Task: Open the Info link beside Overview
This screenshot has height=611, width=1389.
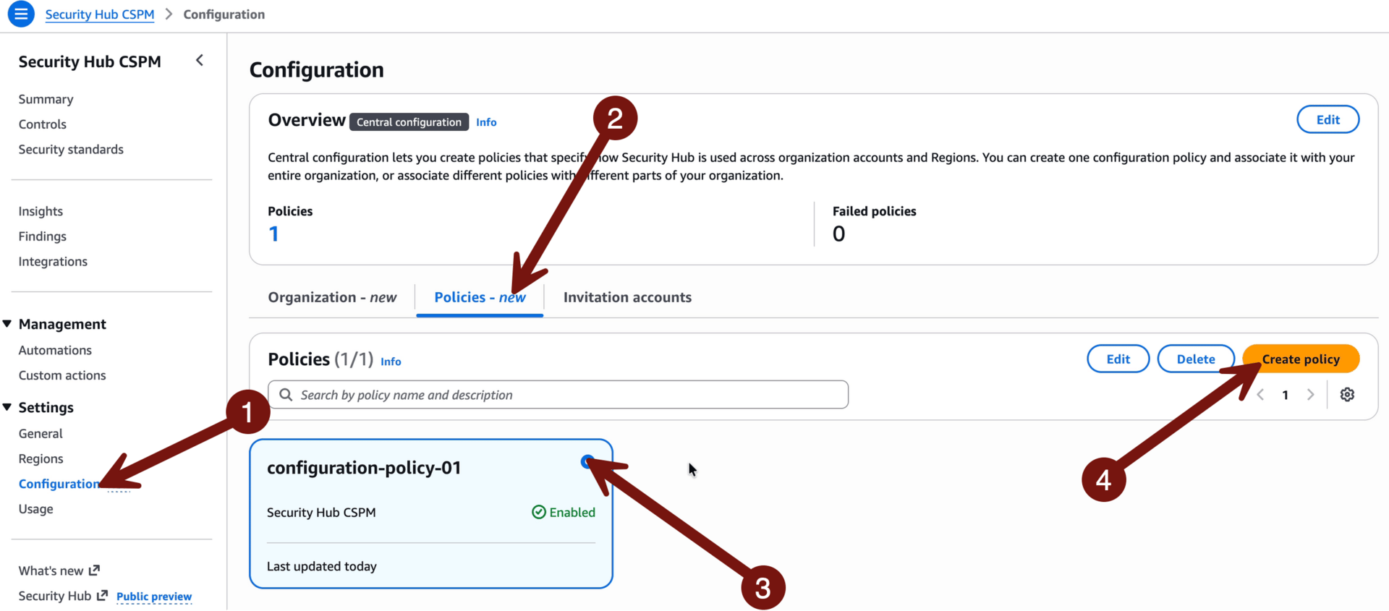Action: click(x=486, y=122)
